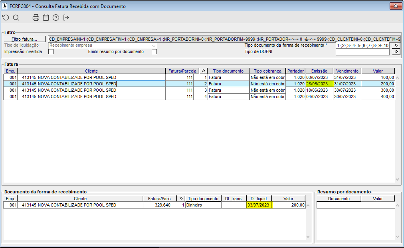The width and height of the screenshot is (404, 248).
Task: Click Filtro fatura... button
Action: pos(24,39)
